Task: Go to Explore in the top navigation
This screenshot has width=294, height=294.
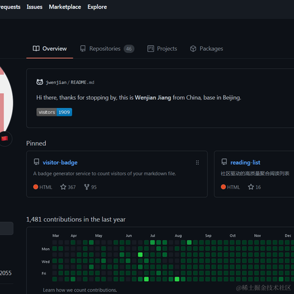Action: click(x=97, y=7)
